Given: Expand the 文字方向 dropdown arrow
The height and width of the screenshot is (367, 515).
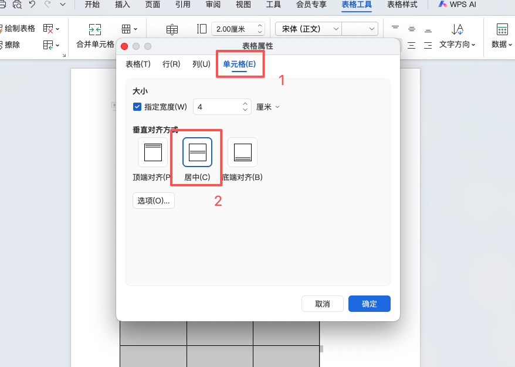Looking at the screenshot, I should [x=473, y=45].
